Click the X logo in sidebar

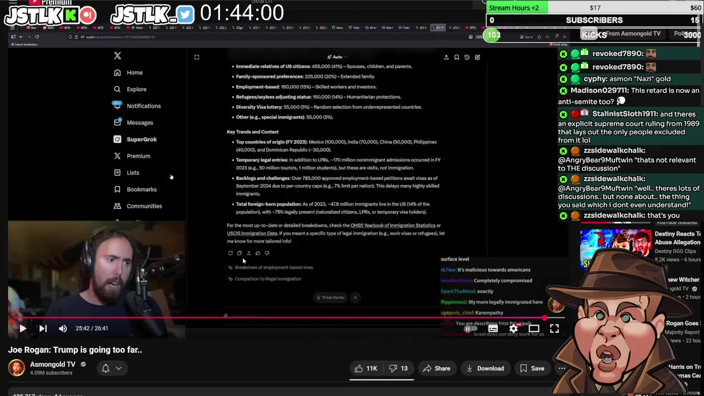117,56
